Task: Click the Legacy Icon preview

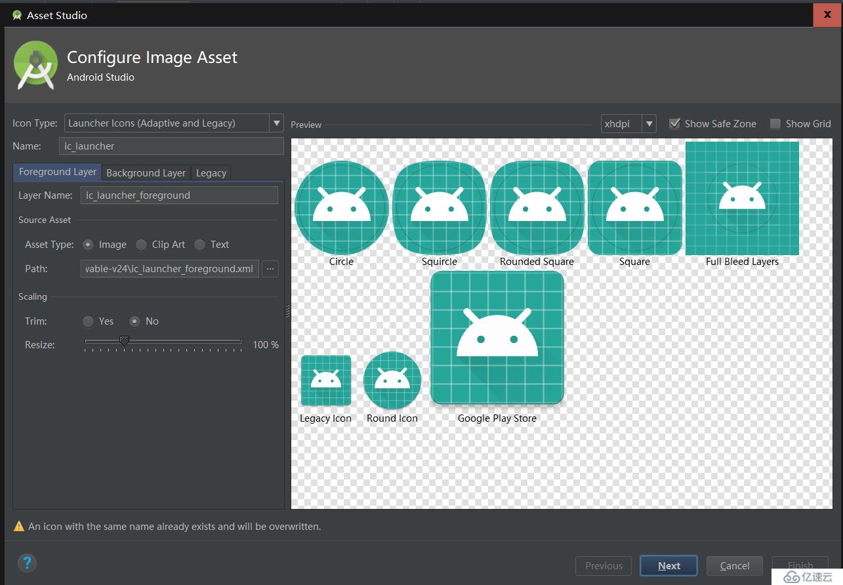Action: (326, 381)
